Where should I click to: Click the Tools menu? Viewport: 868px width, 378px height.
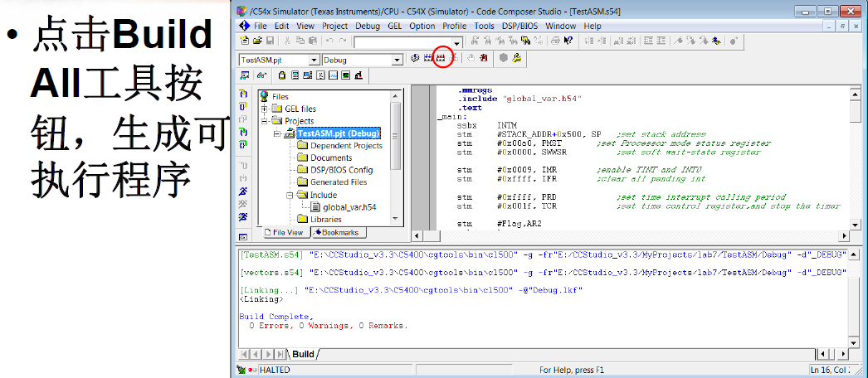click(x=485, y=26)
